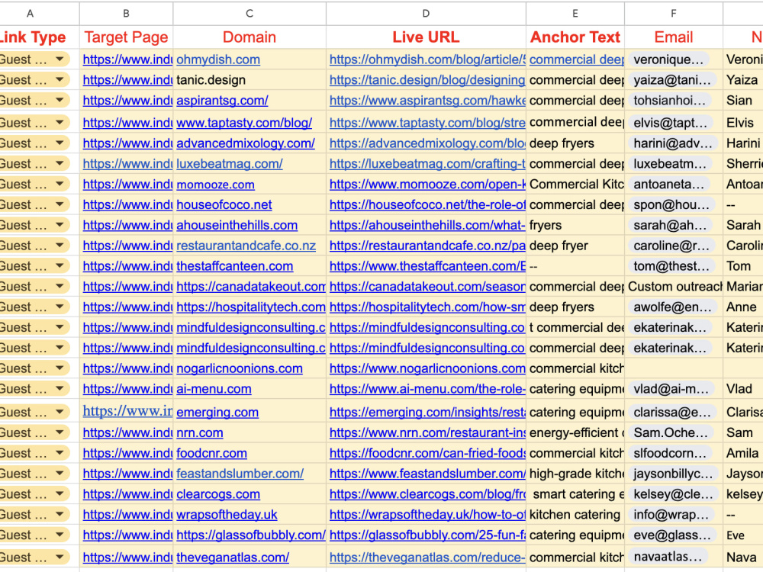Select column D header

point(426,14)
